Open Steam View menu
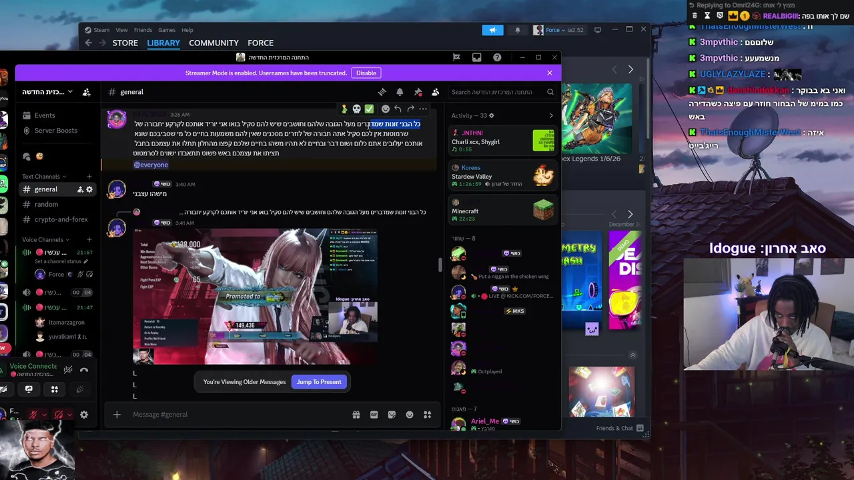This screenshot has width=854, height=480. [x=121, y=30]
